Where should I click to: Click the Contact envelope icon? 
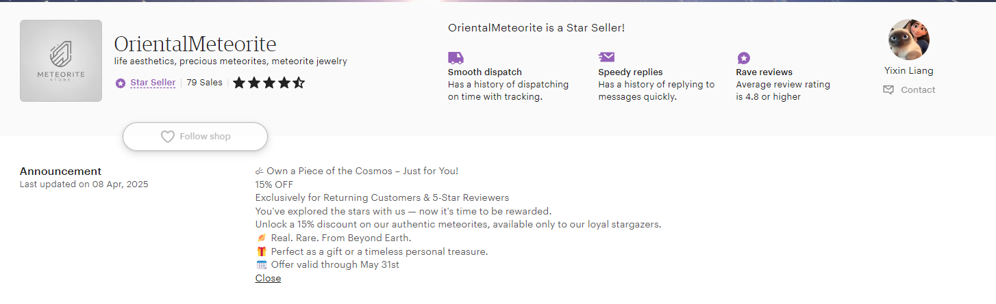point(888,90)
